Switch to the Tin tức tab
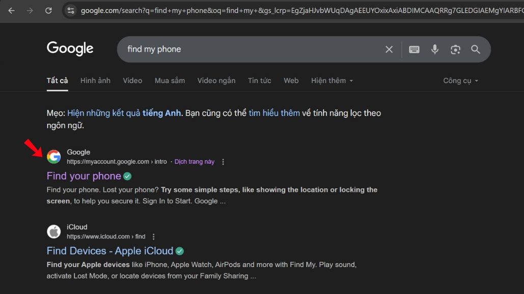Viewport: 524px width, 294px height. point(259,80)
